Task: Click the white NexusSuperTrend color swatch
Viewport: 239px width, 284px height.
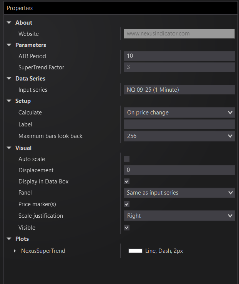Action: 135,251
